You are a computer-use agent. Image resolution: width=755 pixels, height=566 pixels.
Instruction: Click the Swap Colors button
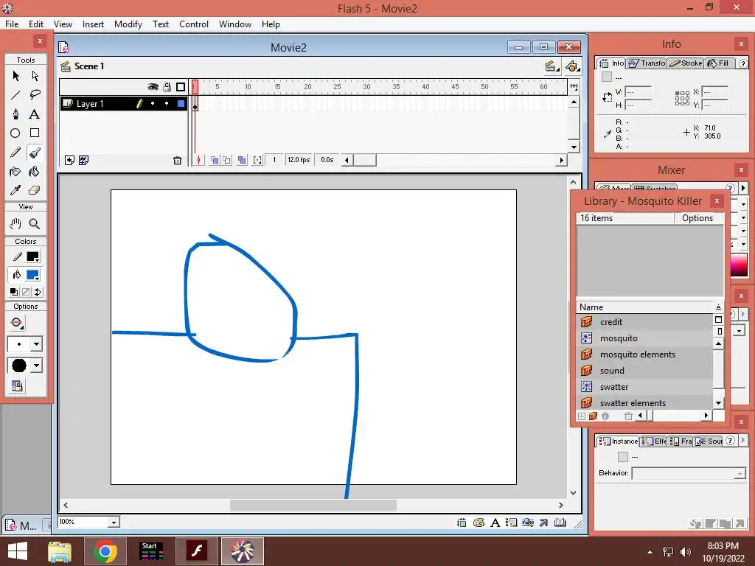point(37,292)
